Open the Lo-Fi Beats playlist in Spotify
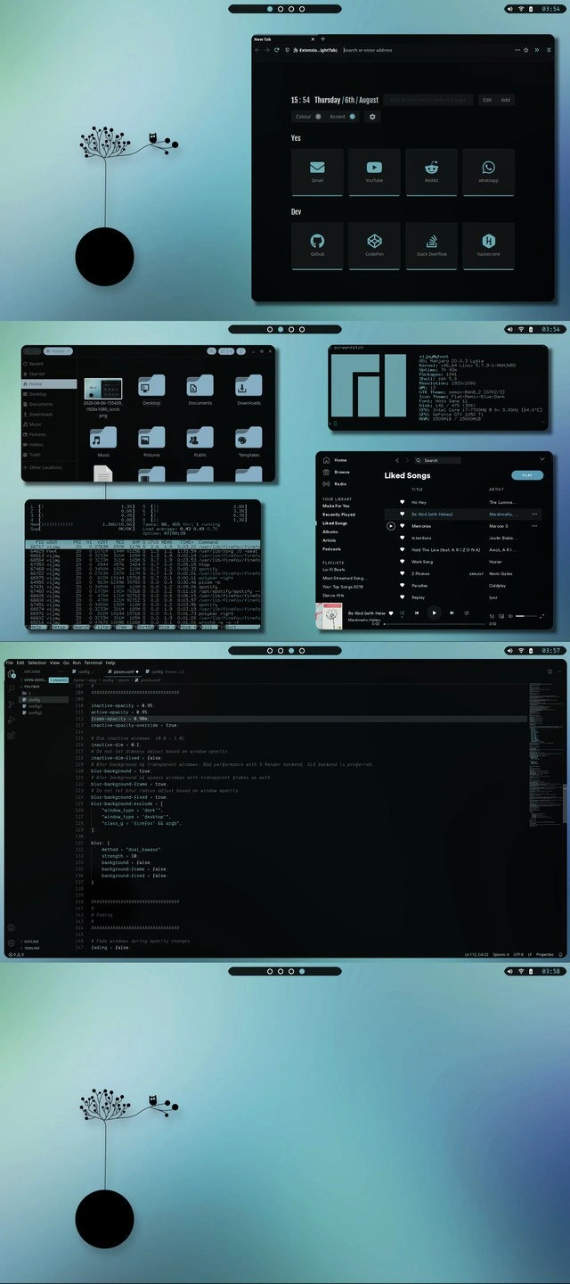The image size is (570, 1284). click(x=334, y=570)
